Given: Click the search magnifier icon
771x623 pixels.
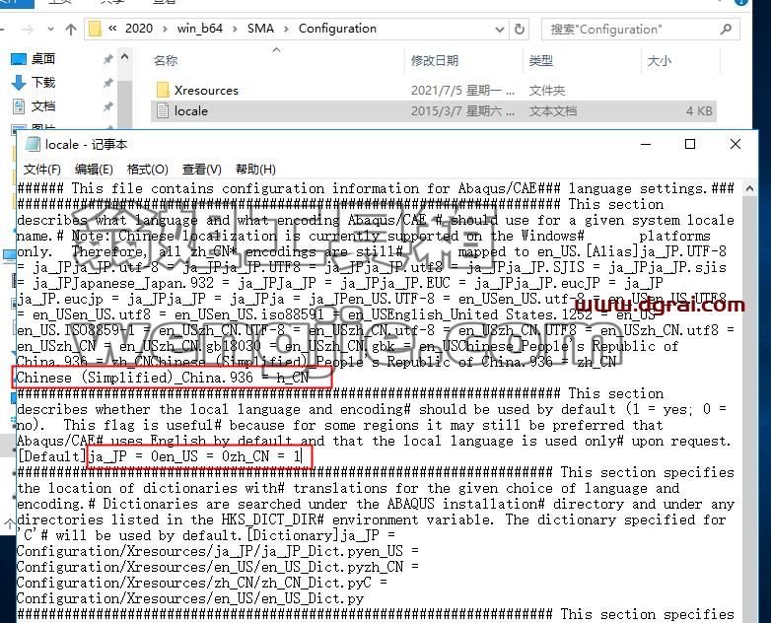Looking at the screenshot, I should click(726, 29).
